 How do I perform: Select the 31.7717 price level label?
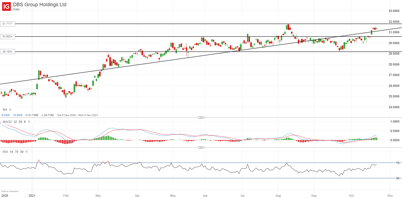(8, 24)
